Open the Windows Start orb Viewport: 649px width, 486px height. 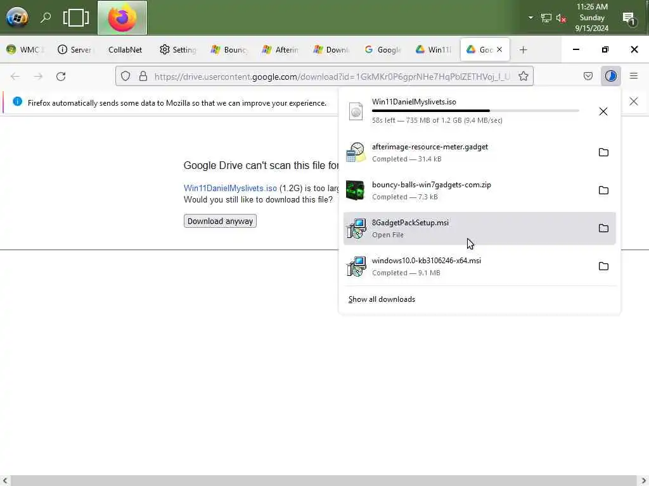[x=17, y=18]
